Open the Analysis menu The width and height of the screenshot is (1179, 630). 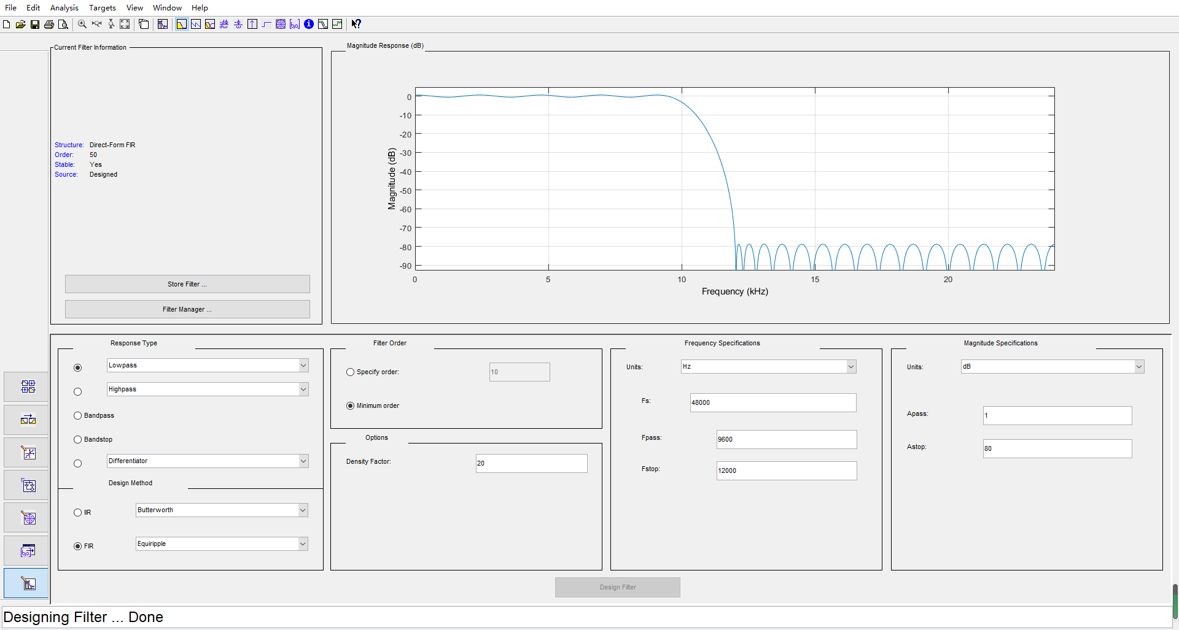[64, 7]
